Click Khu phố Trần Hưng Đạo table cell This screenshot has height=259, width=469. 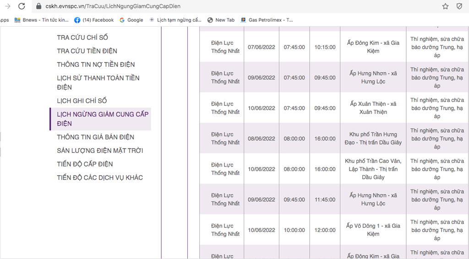coord(373,139)
